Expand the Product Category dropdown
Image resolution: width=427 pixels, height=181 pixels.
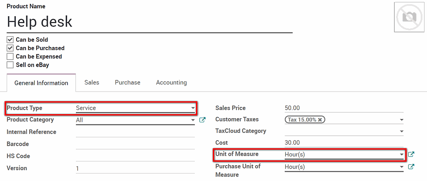(x=193, y=120)
